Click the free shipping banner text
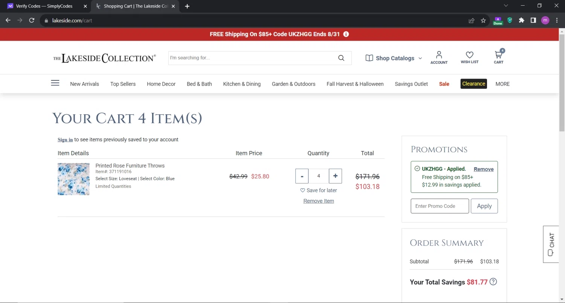The width and height of the screenshot is (565, 303). (275, 34)
